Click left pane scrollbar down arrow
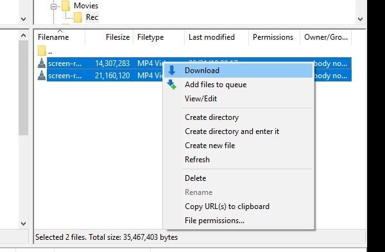 (23, 224)
